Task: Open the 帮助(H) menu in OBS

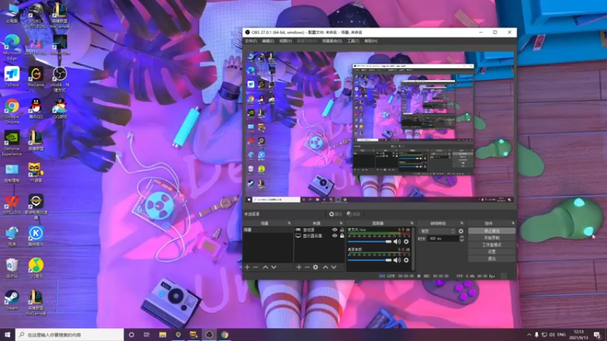Action: click(x=371, y=41)
